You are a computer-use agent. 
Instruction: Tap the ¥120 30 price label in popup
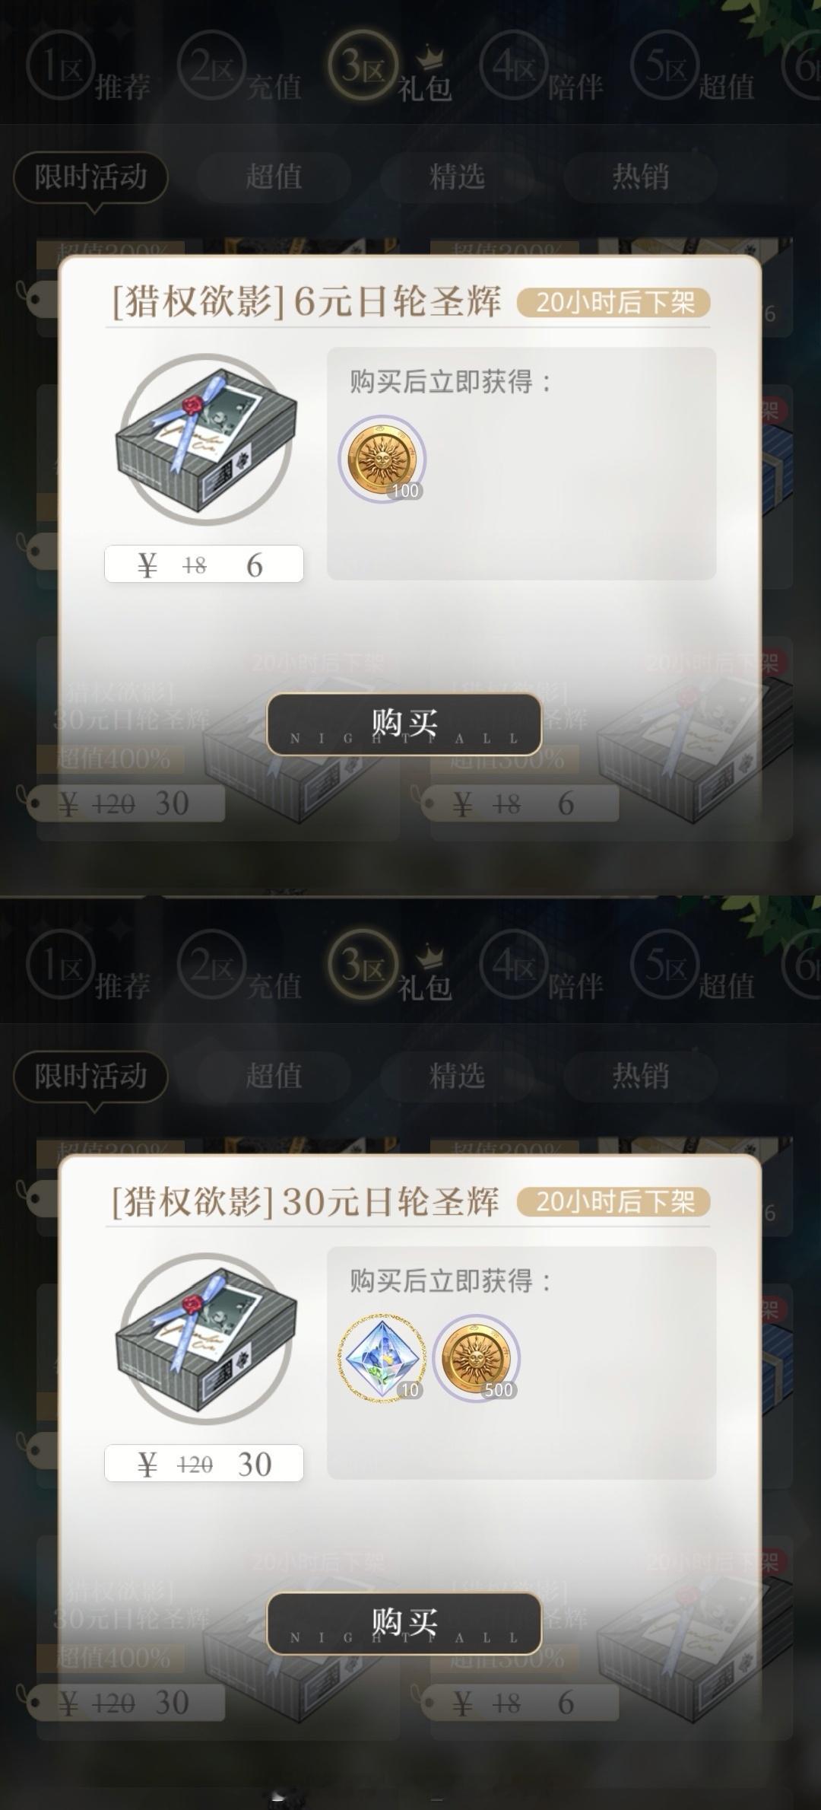click(x=204, y=1464)
